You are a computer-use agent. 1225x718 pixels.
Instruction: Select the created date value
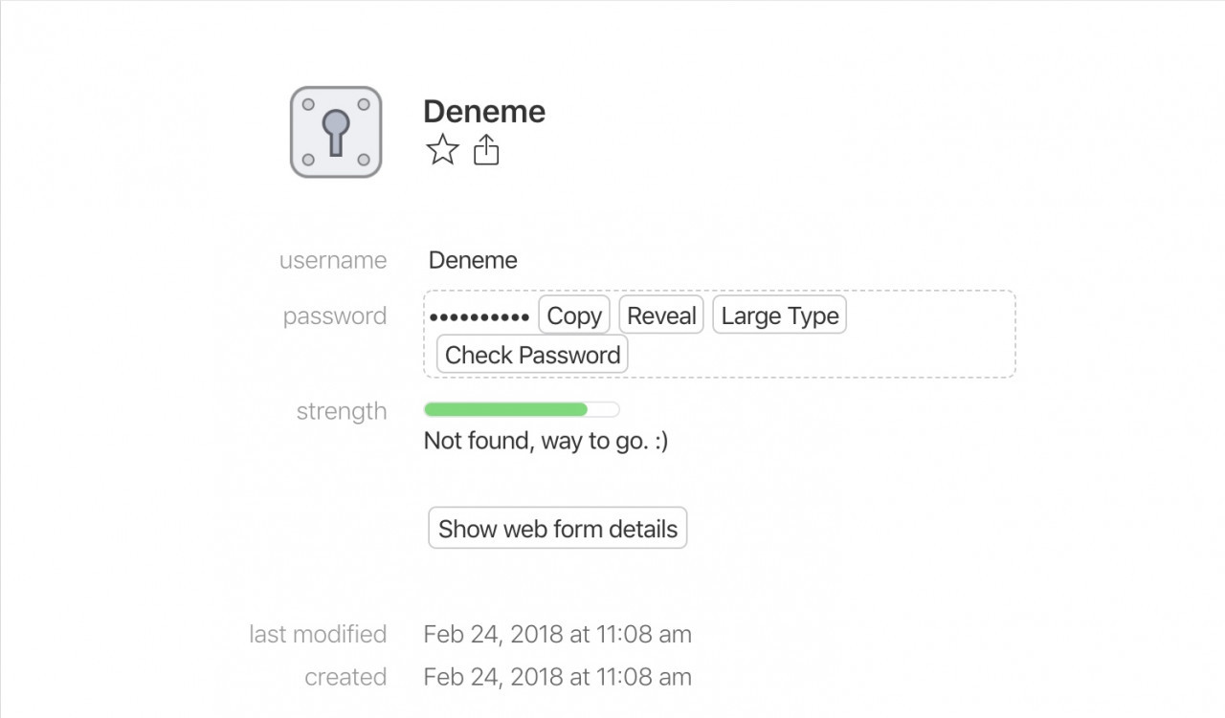pos(557,677)
